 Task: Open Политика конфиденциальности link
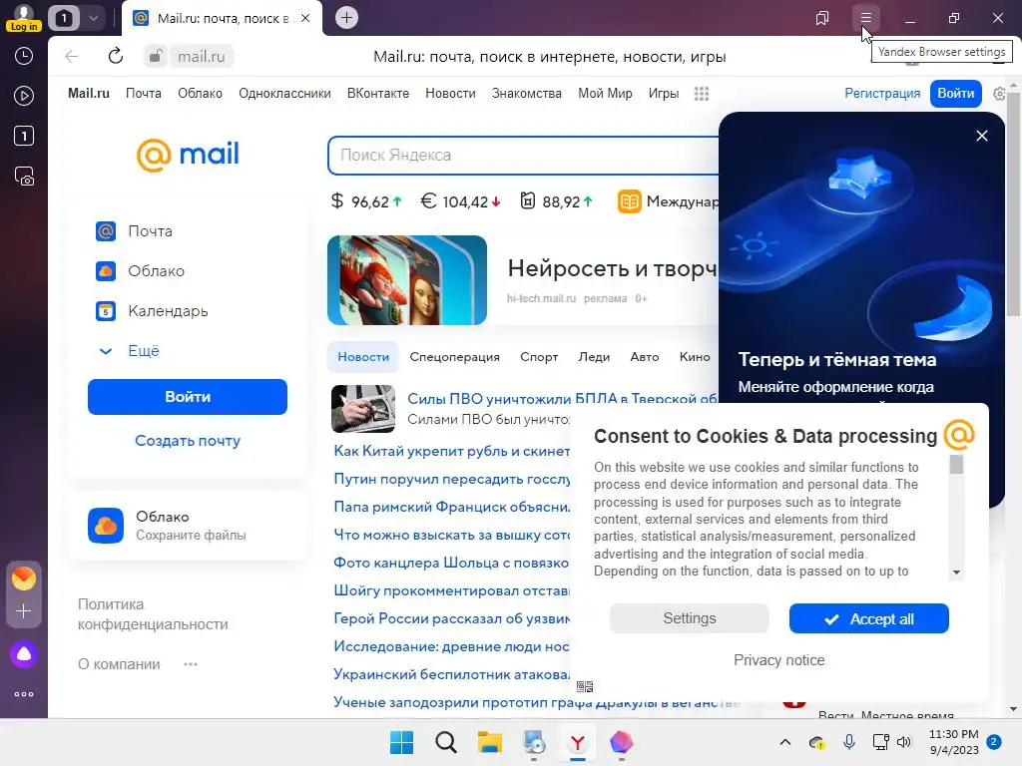pyautogui.click(x=153, y=614)
